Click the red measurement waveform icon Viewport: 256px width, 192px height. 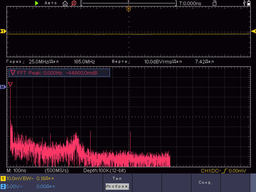(x=74, y=3)
